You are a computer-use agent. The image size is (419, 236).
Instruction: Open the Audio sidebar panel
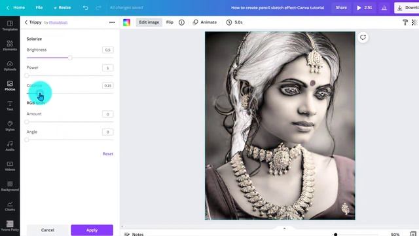[10, 146]
